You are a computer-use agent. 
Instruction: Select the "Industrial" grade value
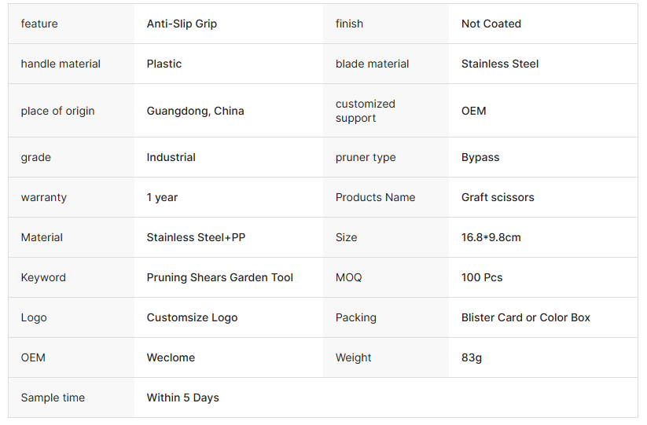171,157
